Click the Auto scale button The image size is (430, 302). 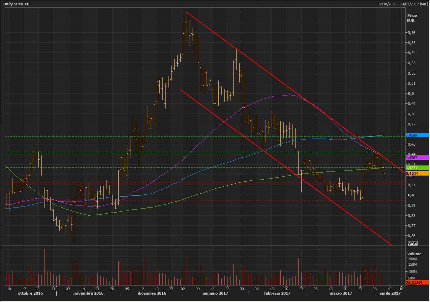click(x=412, y=243)
